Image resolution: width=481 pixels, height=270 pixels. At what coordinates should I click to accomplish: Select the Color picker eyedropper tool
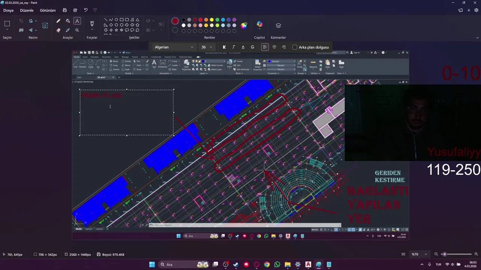point(68,30)
